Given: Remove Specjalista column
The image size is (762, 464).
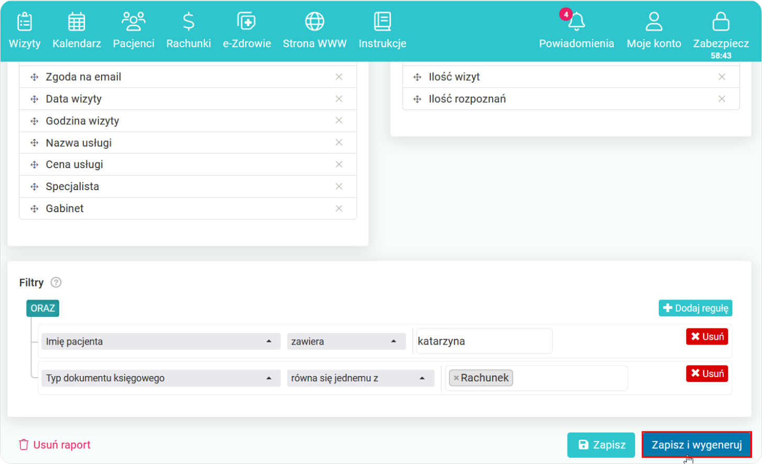Looking at the screenshot, I should point(339,186).
